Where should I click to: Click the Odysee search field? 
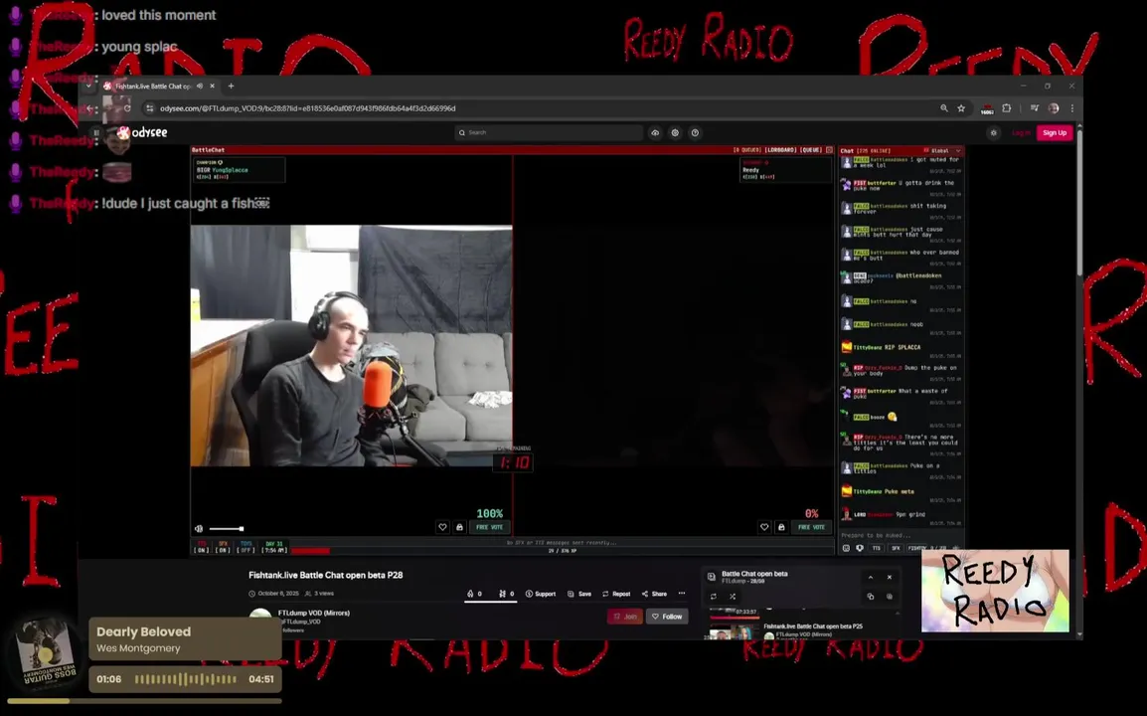click(549, 132)
